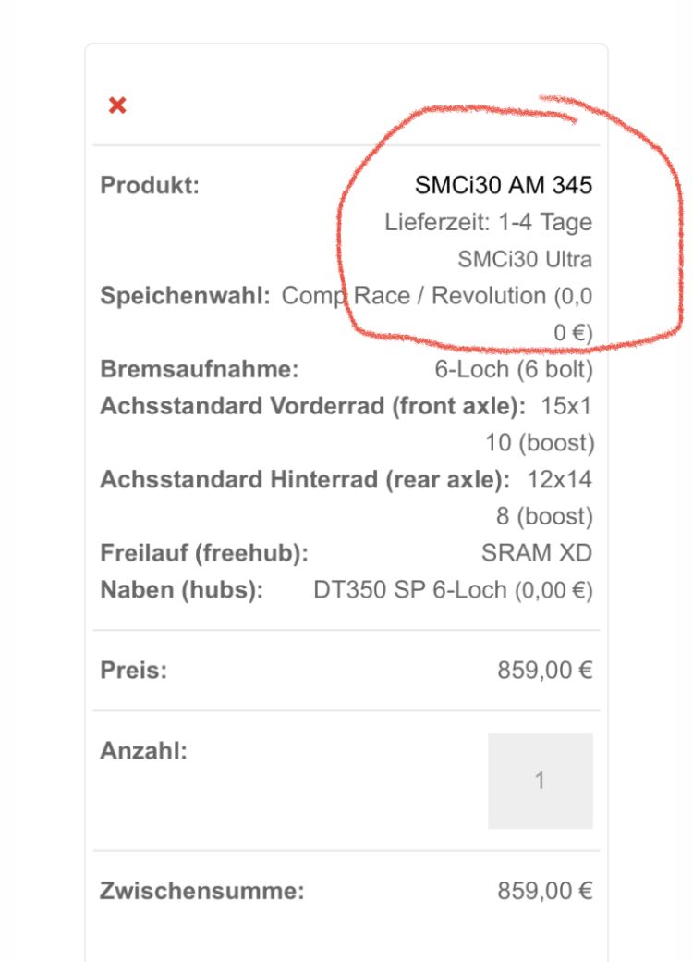Open the SMCi30 AM 345 product link
This screenshot has height=962, width=693.
(504, 185)
